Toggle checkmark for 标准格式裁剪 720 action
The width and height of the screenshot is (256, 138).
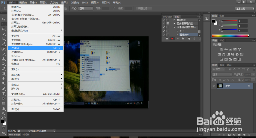coord(164,27)
